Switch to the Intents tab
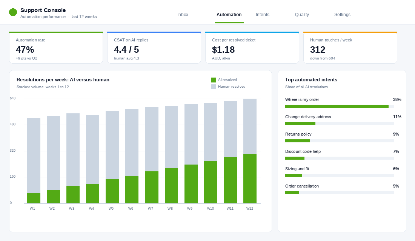 click(263, 15)
